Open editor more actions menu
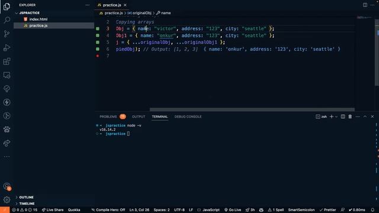The width and height of the screenshot is (379, 213). (372, 5)
